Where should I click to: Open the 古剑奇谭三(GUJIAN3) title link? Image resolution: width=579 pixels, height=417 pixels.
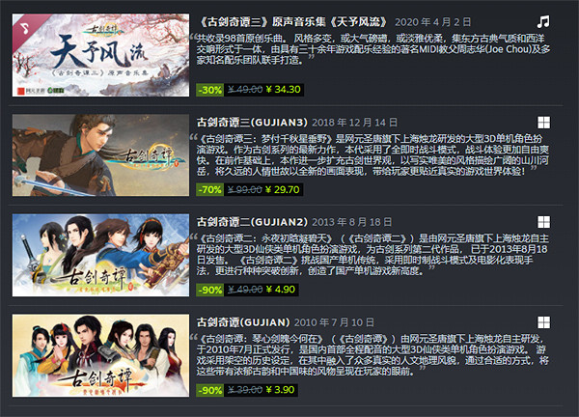(x=252, y=123)
